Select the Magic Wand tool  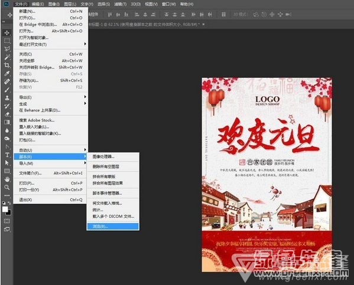[x=7, y=57]
